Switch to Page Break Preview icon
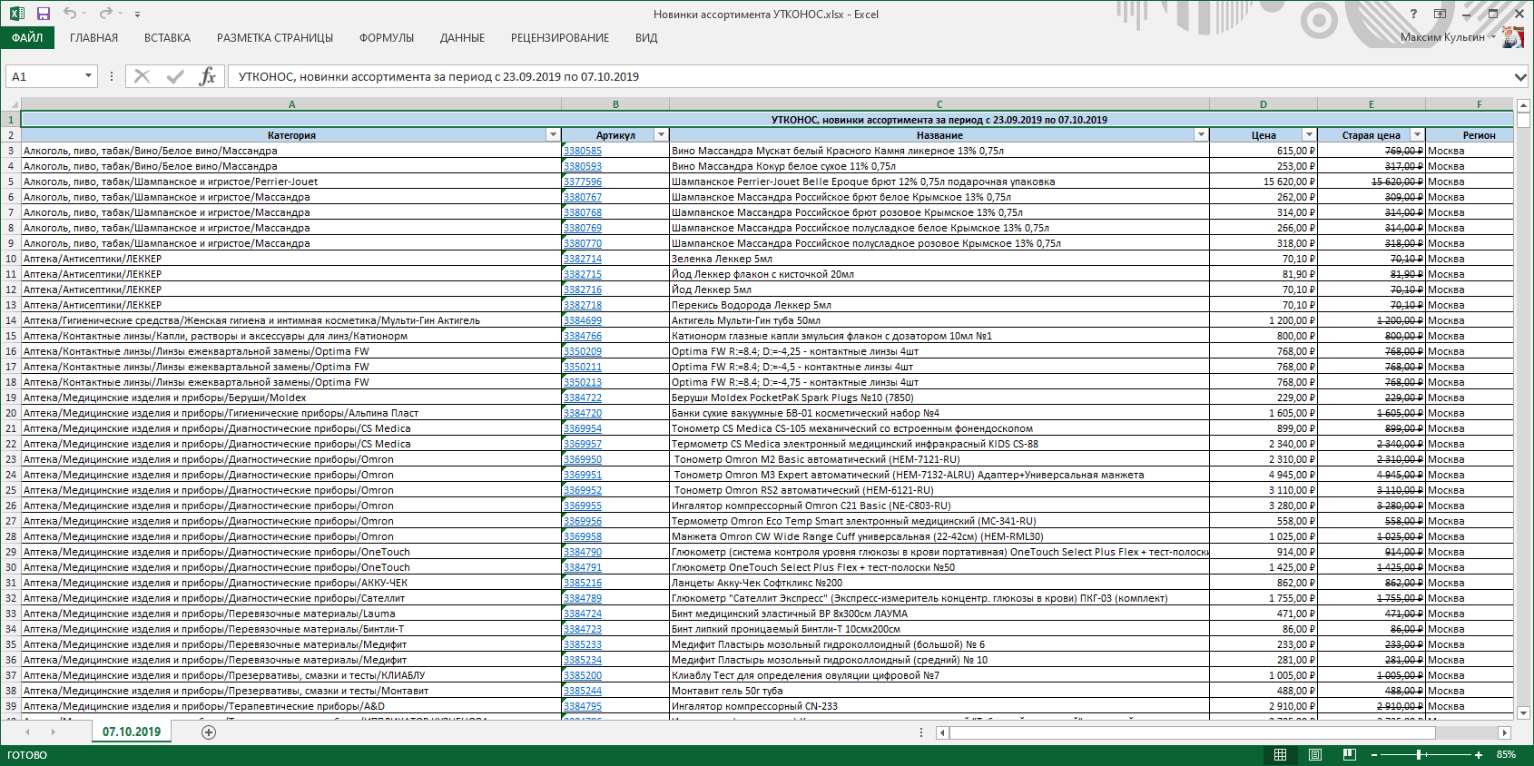Screen dimensions: 1534x766 [1350, 754]
